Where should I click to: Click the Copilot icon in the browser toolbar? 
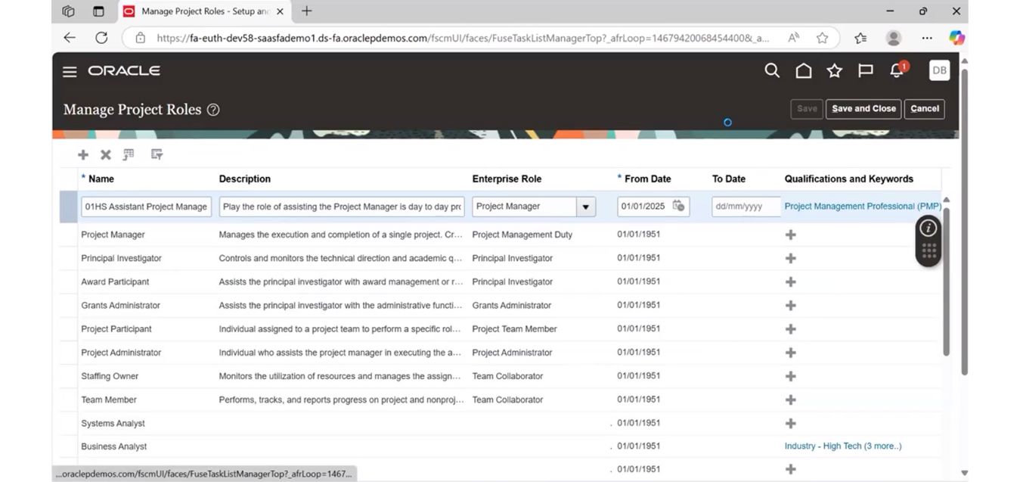pyautogui.click(x=956, y=37)
